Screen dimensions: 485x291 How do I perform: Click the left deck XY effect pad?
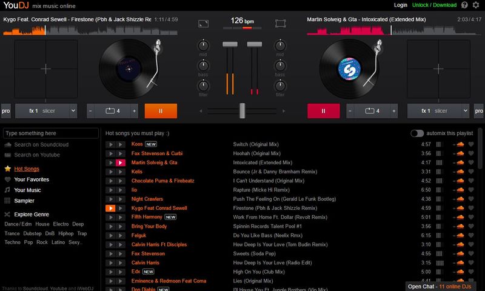click(x=46, y=69)
